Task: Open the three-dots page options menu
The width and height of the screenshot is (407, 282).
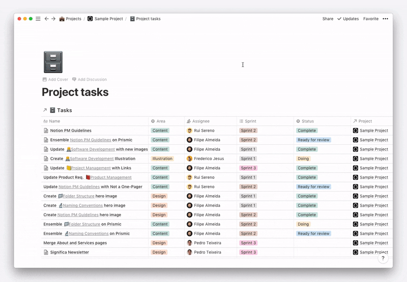Action: pos(386,19)
